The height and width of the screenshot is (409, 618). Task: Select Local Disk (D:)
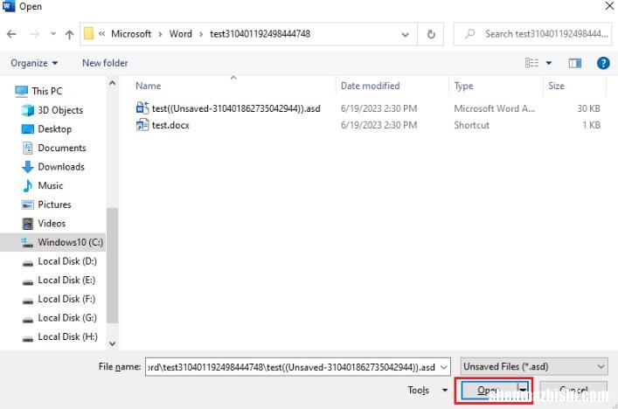[x=67, y=261]
